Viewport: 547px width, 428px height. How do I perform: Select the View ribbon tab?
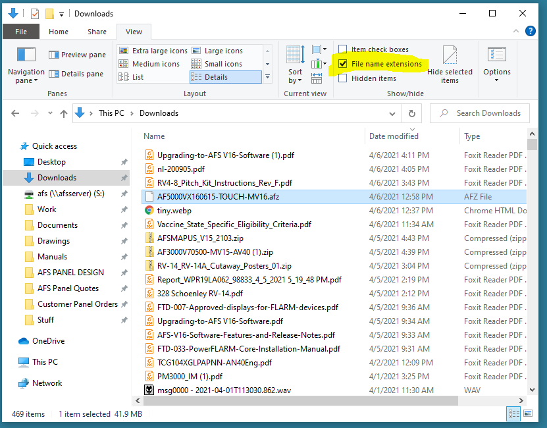[134, 32]
